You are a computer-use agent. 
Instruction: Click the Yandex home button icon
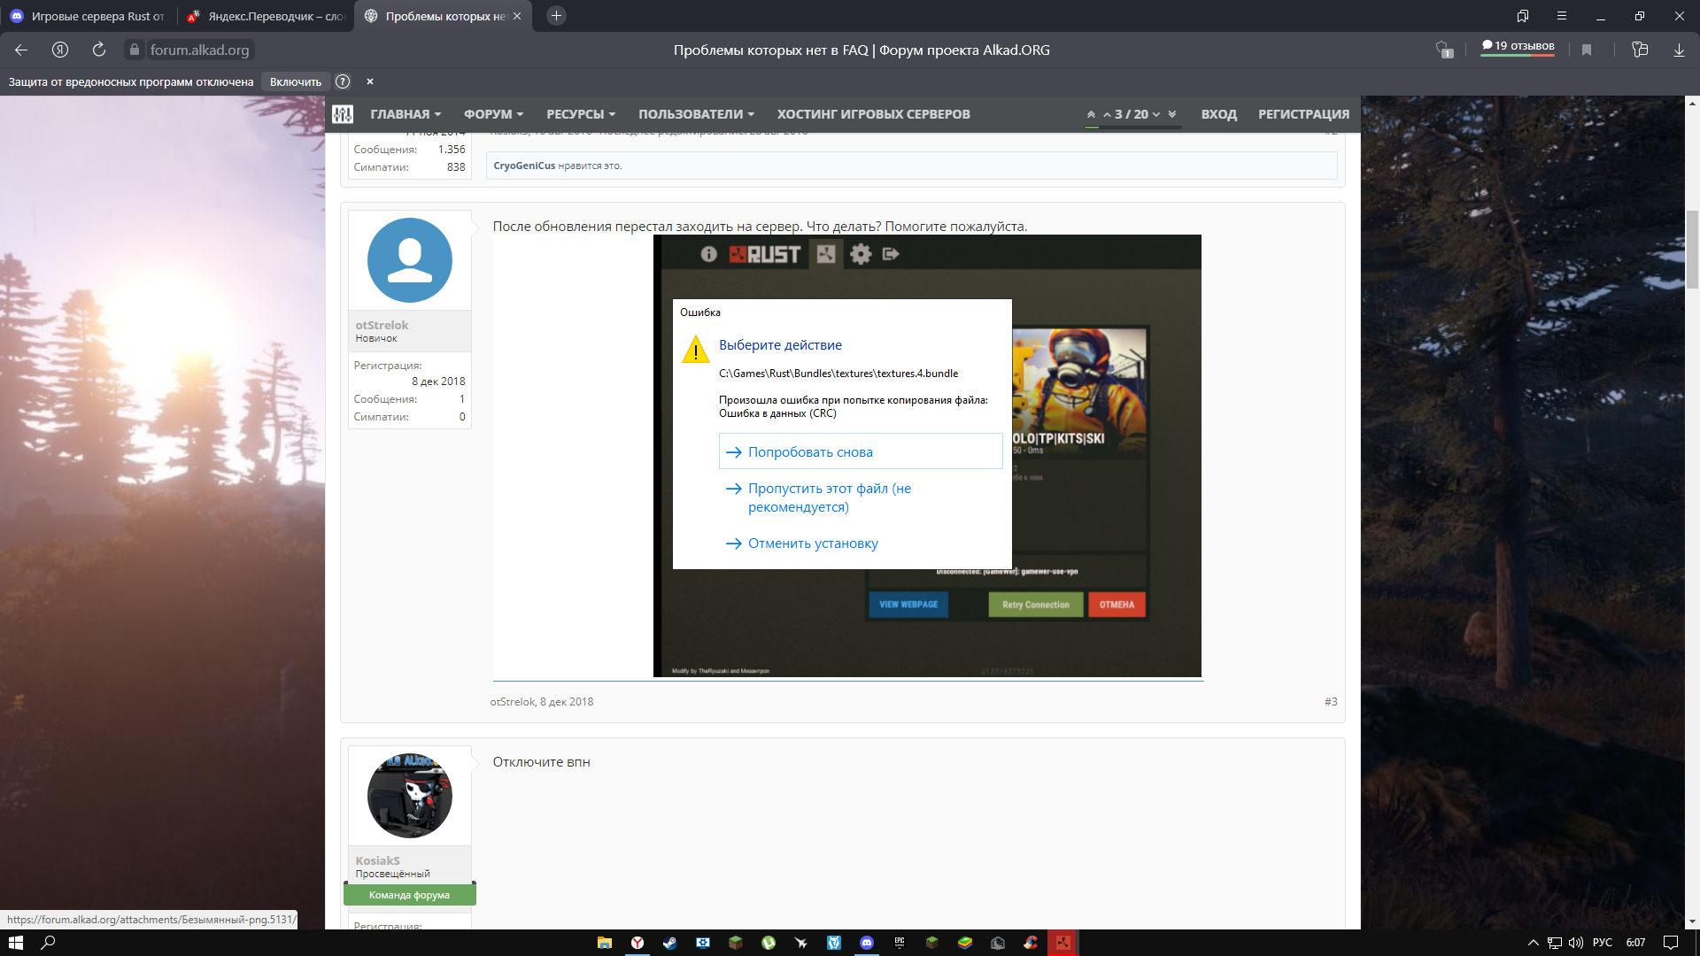click(60, 50)
